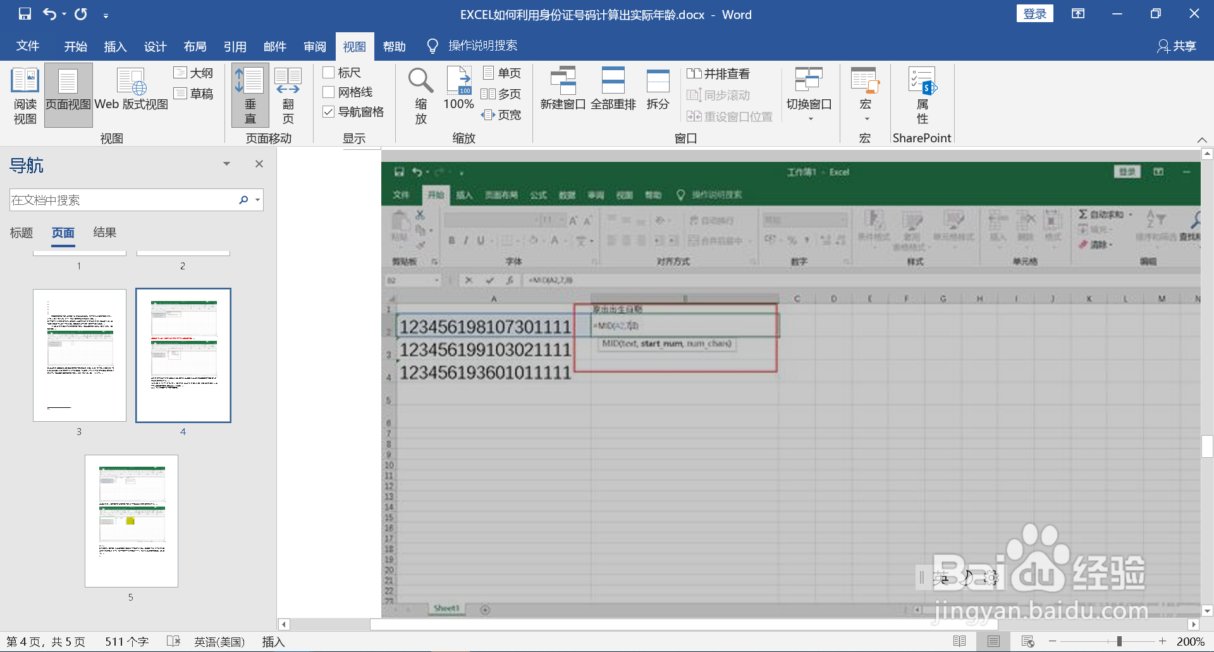Image resolution: width=1214 pixels, height=652 pixels.
Task: Select Print Layout view (页面视图)
Action: point(68,95)
